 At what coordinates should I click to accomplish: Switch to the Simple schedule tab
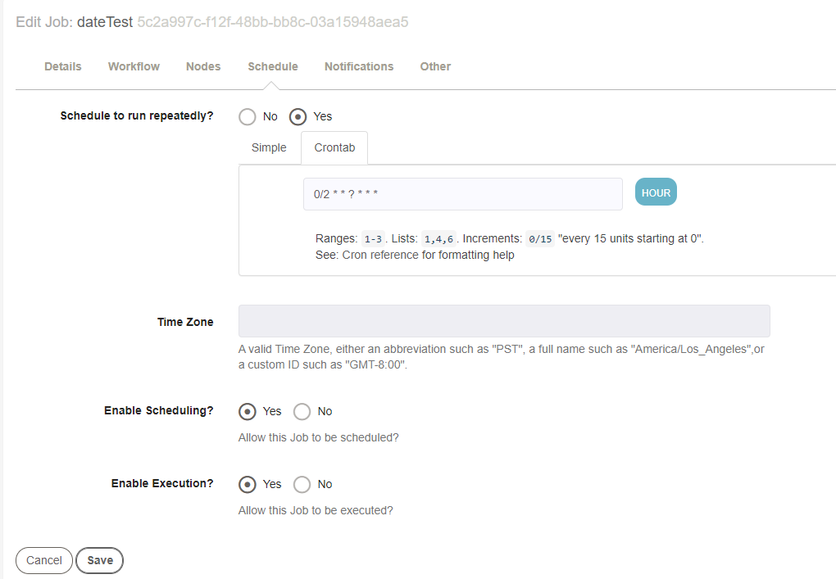coord(269,147)
